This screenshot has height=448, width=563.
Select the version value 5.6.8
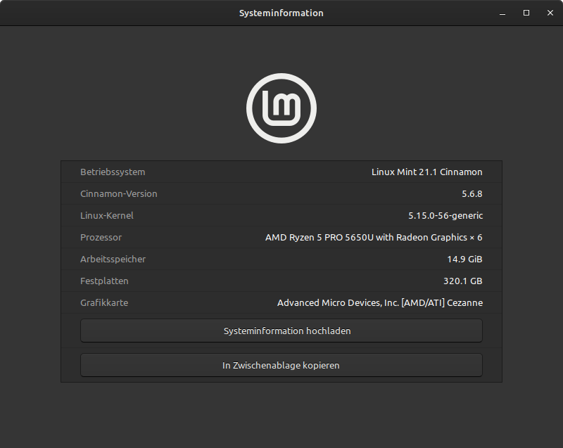(x=472, y=194)
